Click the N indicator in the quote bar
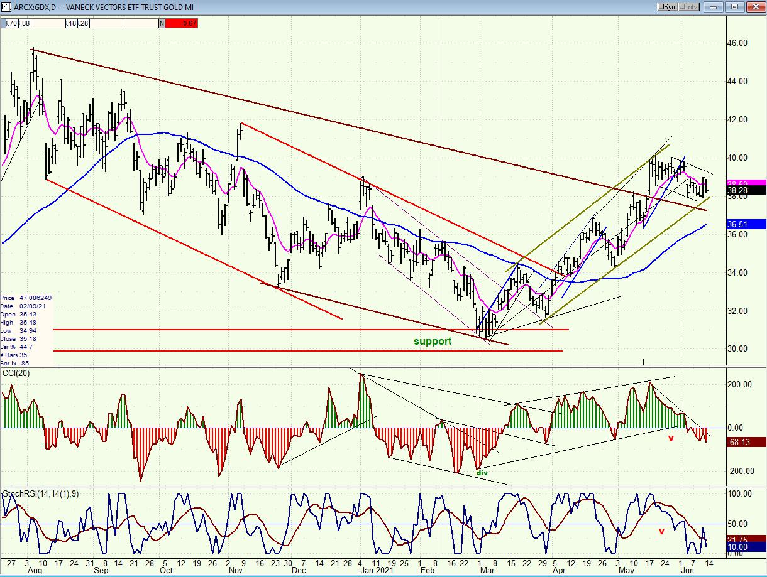Viewport: 767px width, 577px height. (162, 24)
